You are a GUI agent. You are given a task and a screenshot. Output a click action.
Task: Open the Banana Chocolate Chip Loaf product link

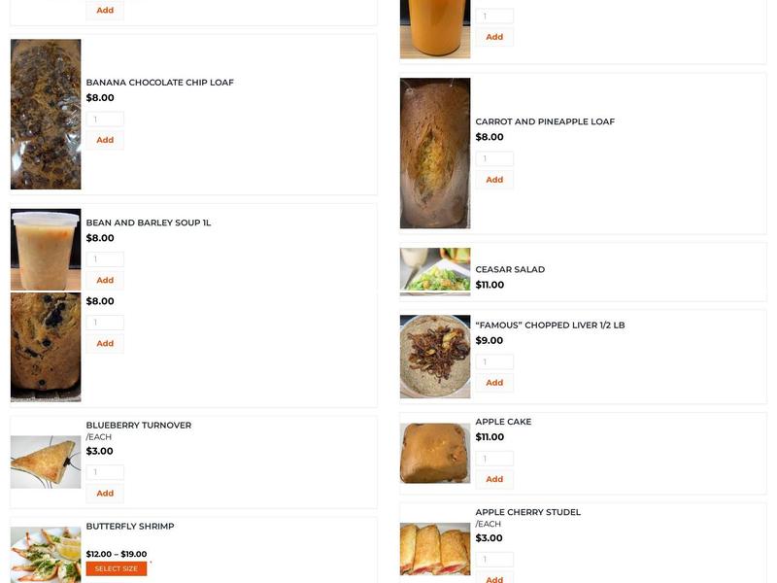coord(160,83)
